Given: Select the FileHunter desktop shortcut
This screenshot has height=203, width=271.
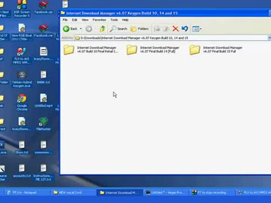Looking at the screenshot, I should point(43,124).
